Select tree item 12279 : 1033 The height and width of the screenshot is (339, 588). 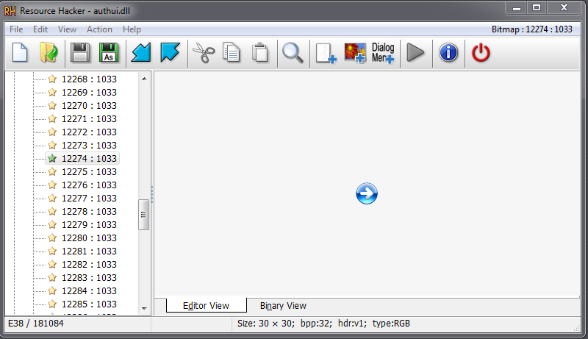89,224
